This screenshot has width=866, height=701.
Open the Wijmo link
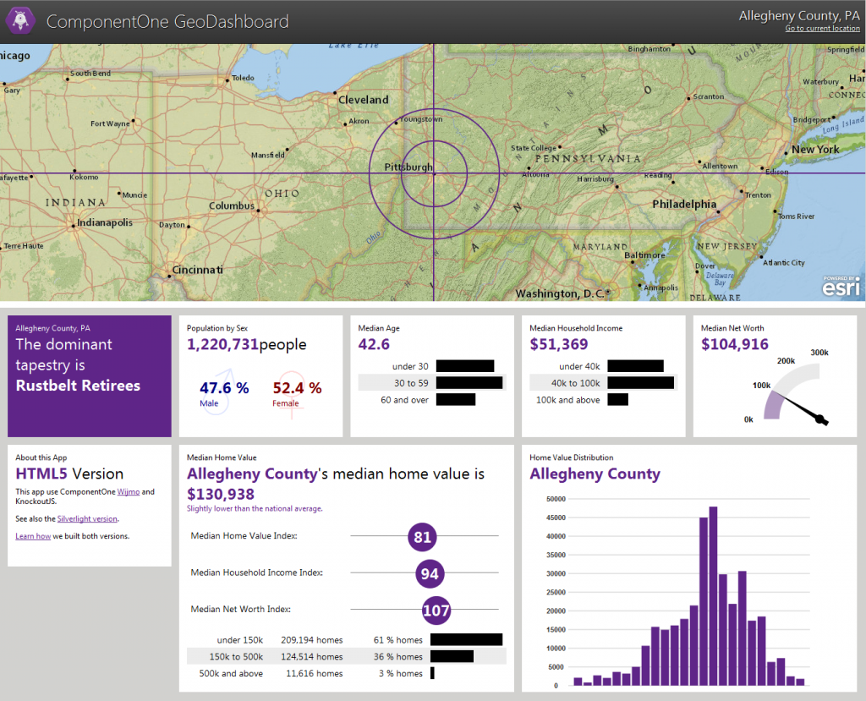[x=129, y=491]
